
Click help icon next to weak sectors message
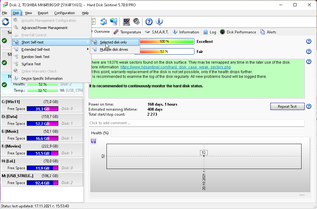pos(309,62)
